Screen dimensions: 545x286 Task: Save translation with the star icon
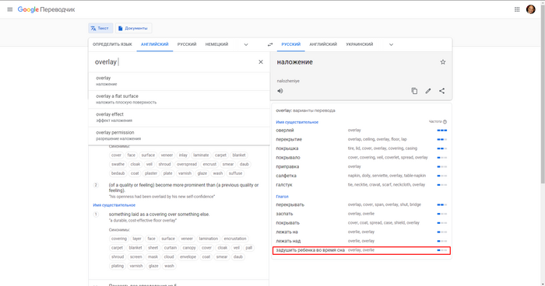click(x=443, y=62)
